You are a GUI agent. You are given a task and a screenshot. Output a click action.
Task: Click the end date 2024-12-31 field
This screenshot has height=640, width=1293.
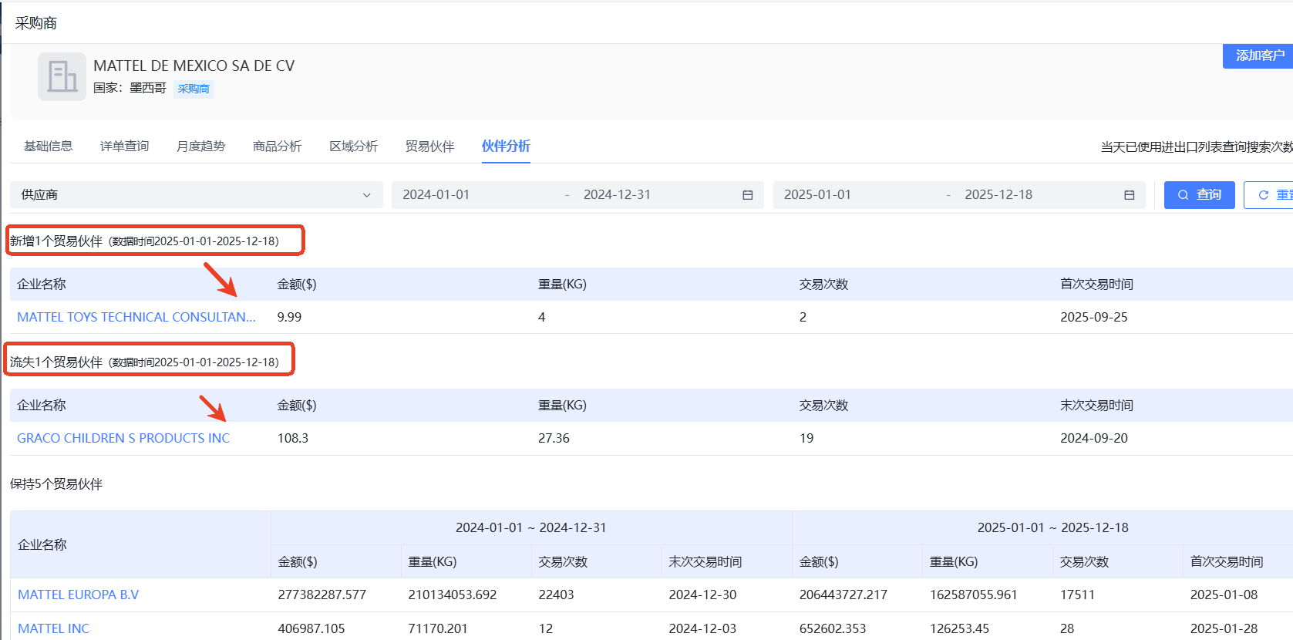point(617,194)
